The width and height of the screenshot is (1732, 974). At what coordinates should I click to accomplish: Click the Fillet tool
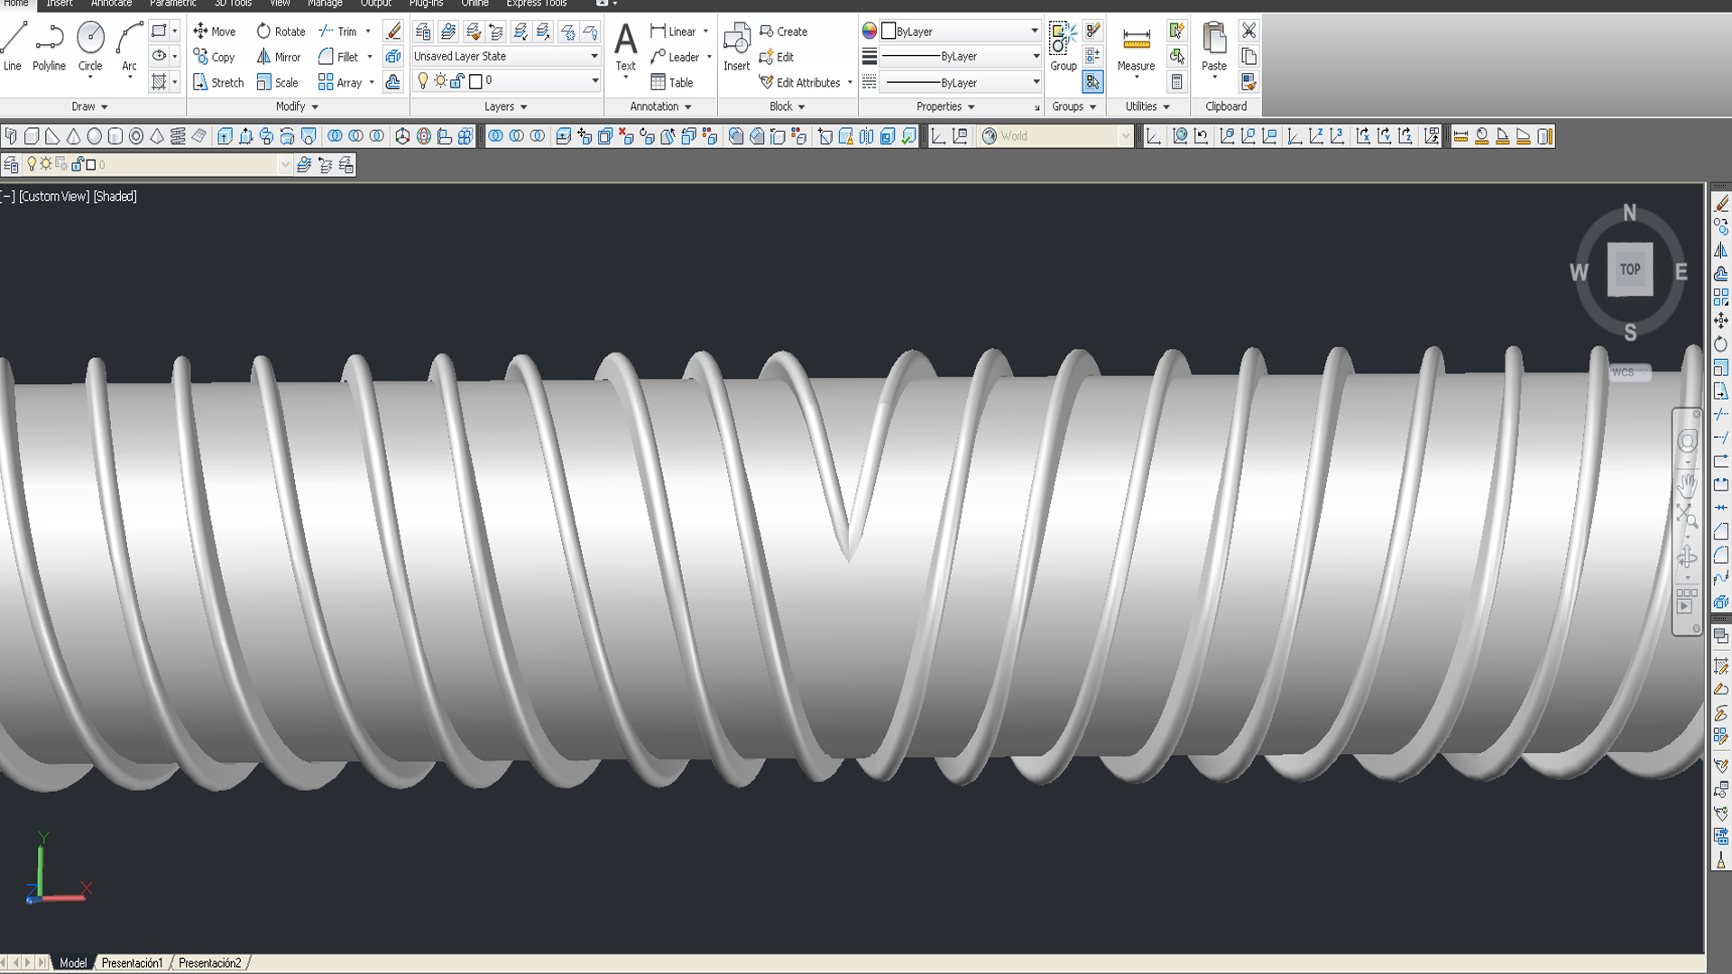pyautogui.click(x=338, y=57)
